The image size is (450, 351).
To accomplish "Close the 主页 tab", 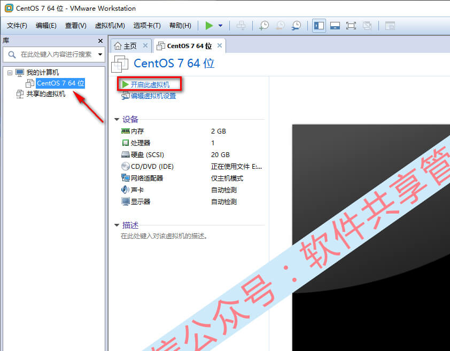I will click(145, 45).
